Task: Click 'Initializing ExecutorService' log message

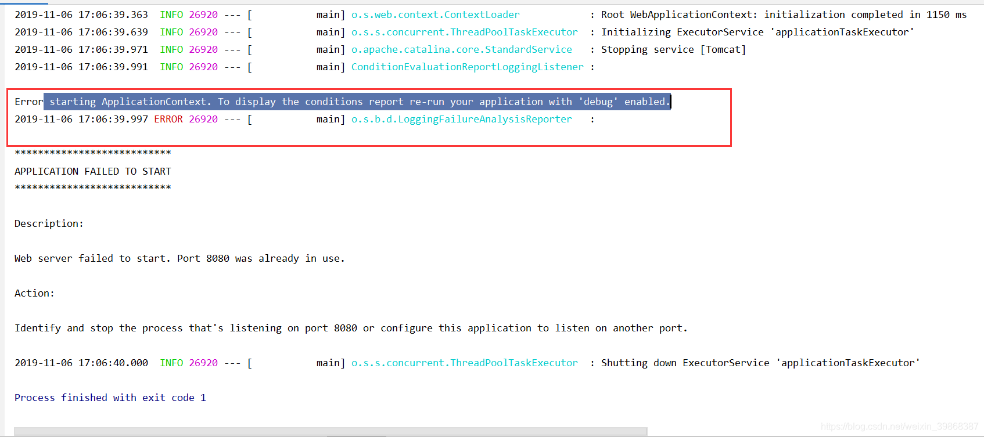Action: click(x=757, y=32)
